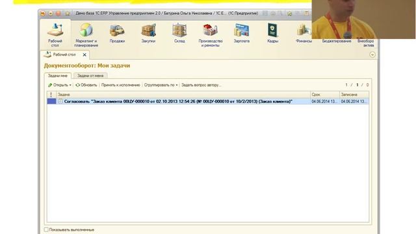Open the Производство и ремонты section

(211, 35)
